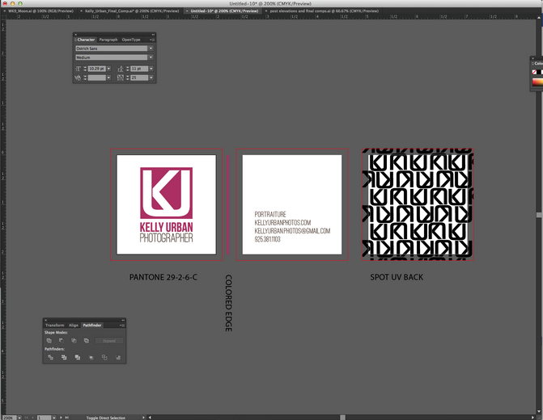This screenshot has width=543, height=420.
Task: Click the SPOT UV BACK label
Action: [397, 277]
